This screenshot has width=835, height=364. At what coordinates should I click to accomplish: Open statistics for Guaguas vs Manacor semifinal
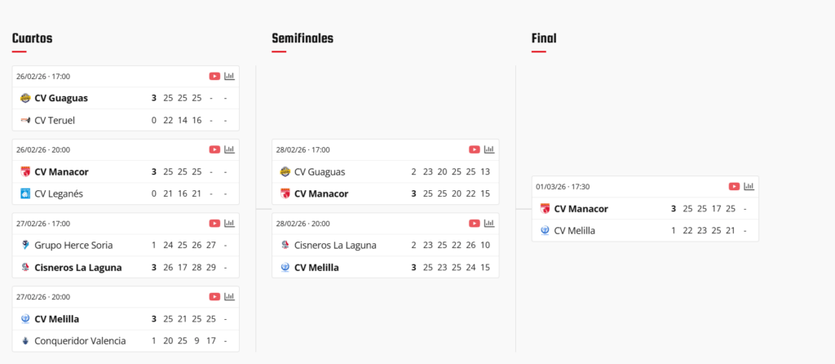pyautogui.click(x=488, y=149)
